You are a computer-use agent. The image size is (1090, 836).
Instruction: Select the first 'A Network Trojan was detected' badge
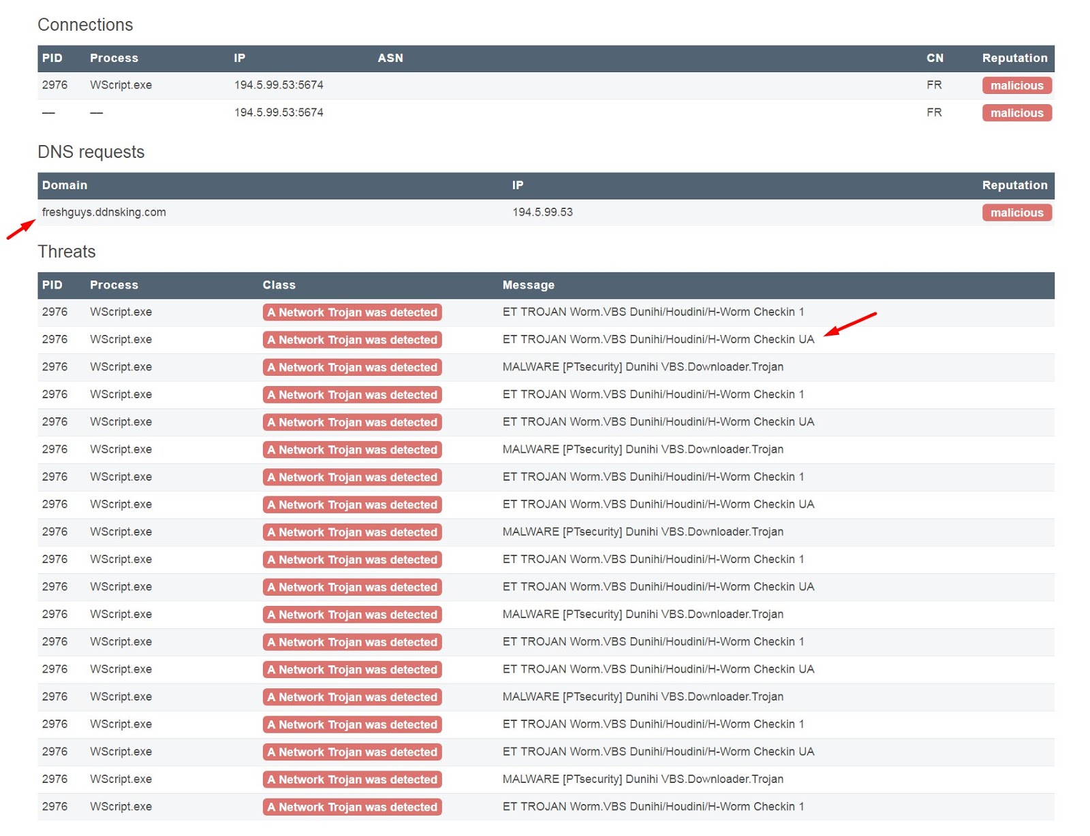click(x=352, y=312)
